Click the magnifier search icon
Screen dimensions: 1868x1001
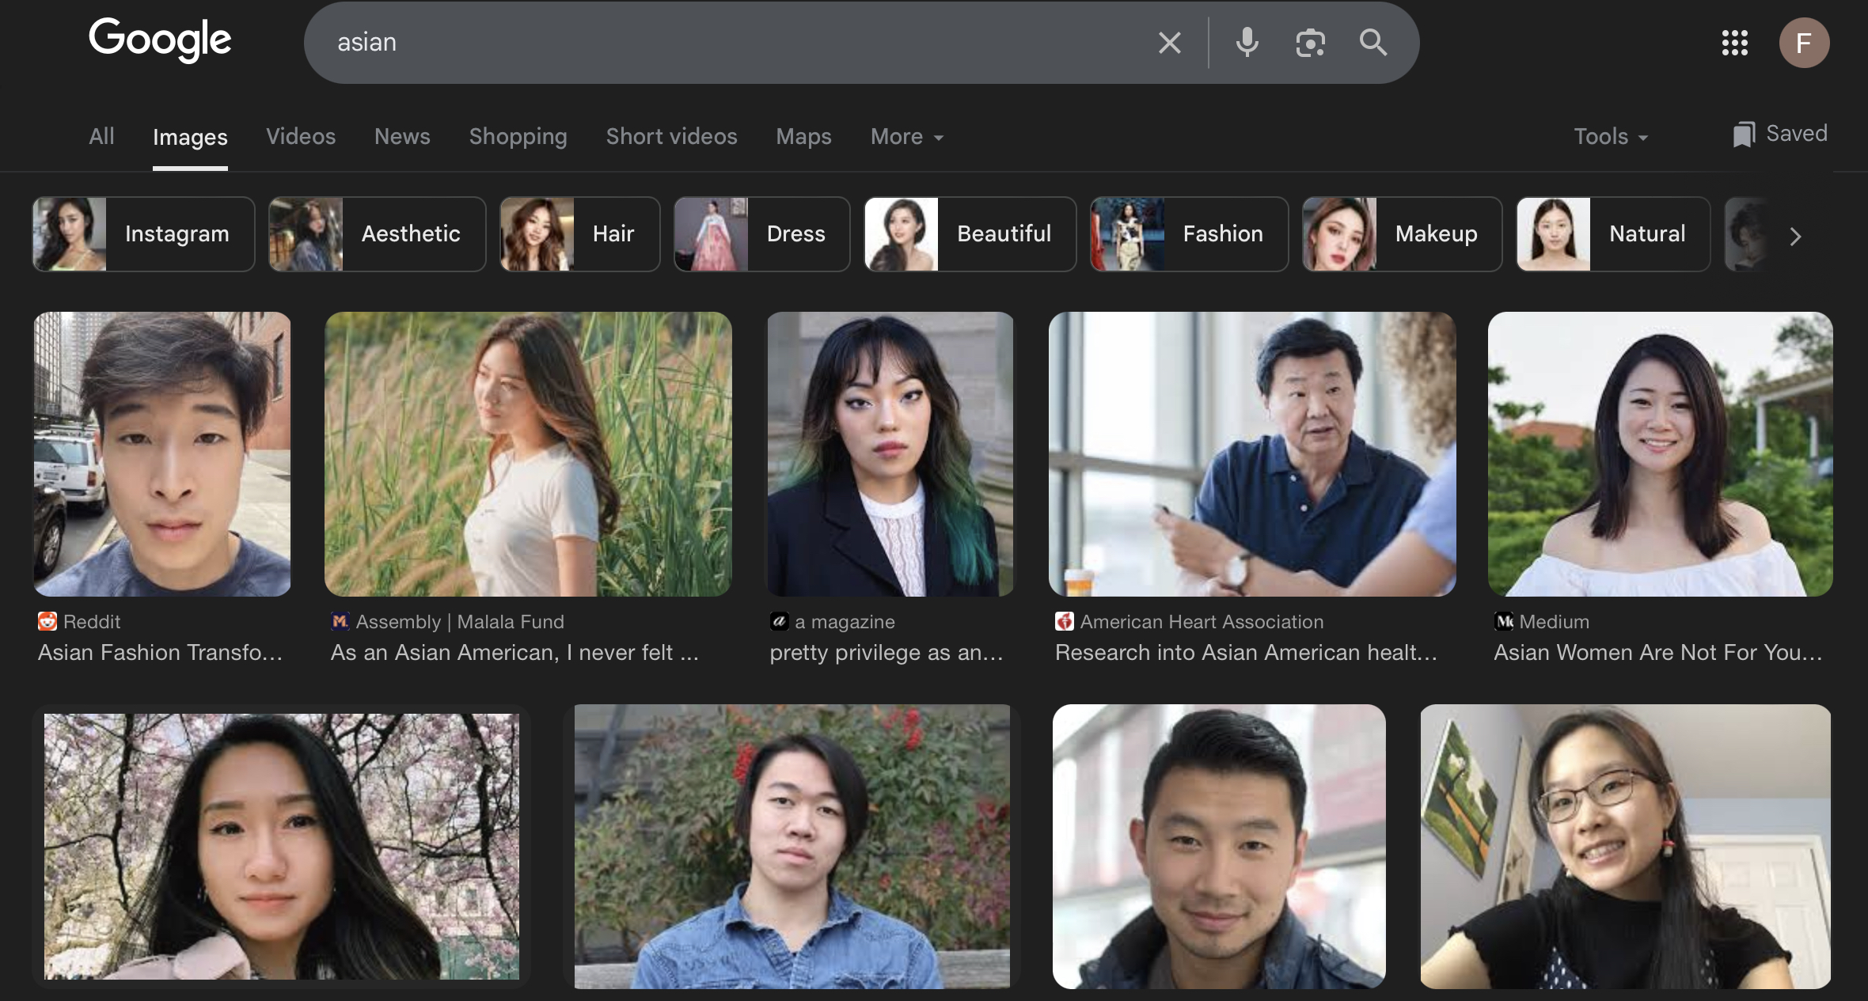click(x=1373, y=43)
